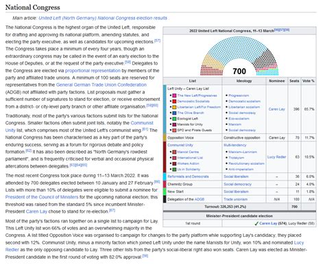Screen dimensions: 325x265
Task: Open President of the Council of Ministers link
Action: click(42, 197)
